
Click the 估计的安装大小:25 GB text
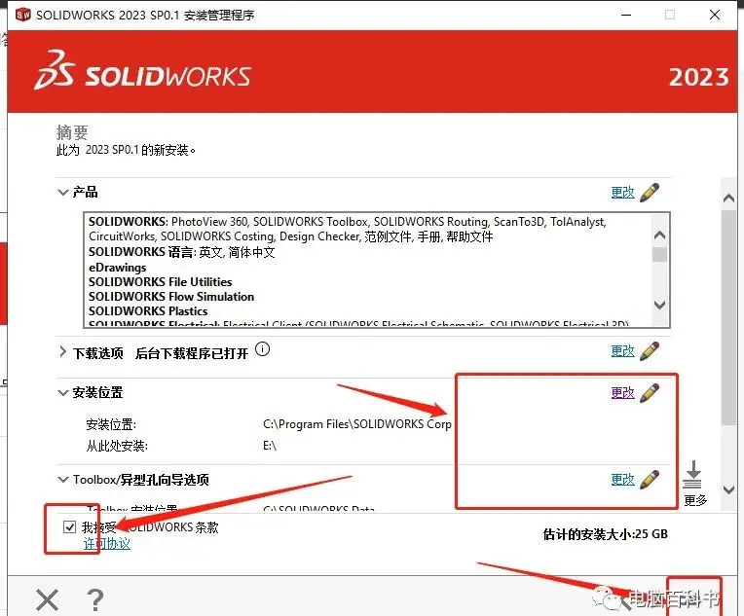coord(606,534)
